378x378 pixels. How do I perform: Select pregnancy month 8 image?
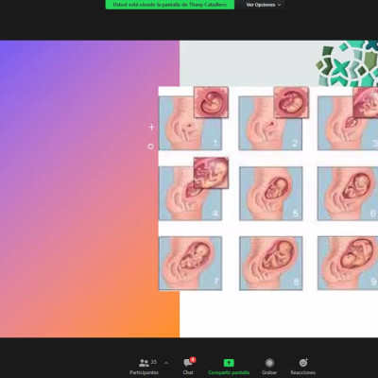click(271, 263)
